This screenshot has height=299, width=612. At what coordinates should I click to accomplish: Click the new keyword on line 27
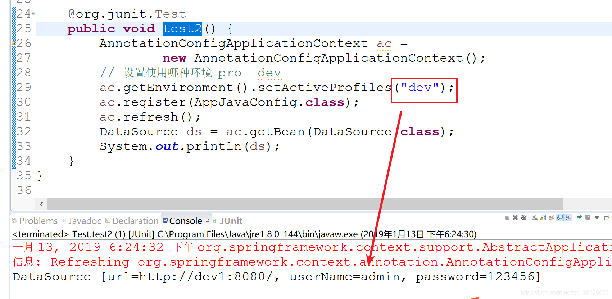click(x=174, y=58)
